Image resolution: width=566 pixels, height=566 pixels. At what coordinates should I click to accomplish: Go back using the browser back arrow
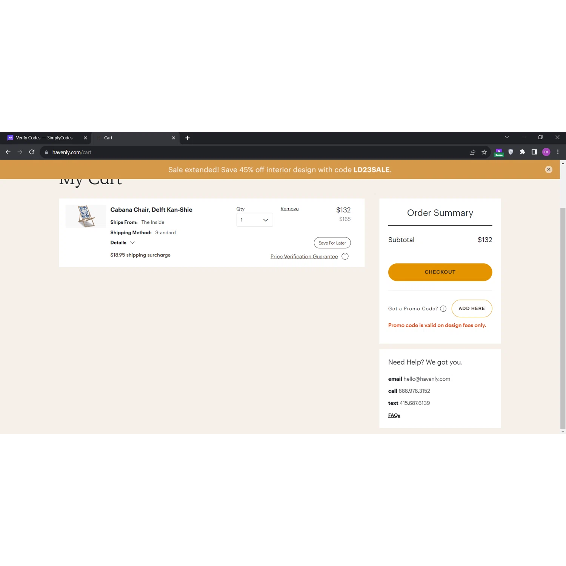[x=8, y=152]
